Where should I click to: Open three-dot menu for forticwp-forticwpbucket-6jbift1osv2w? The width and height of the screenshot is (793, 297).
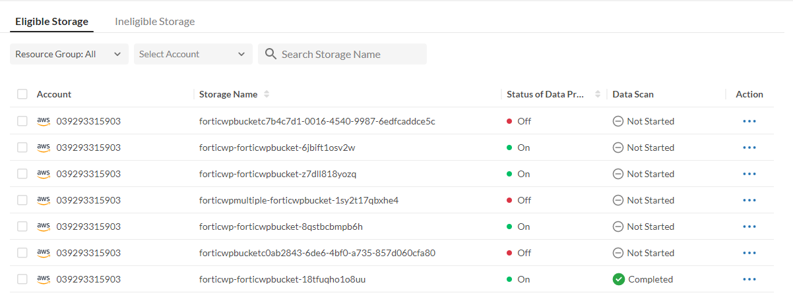749,148
